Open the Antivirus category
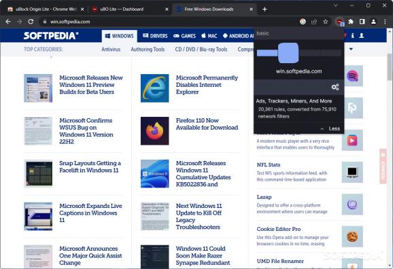Viewport: 393px width, 269px height. [x=111, y=50]
